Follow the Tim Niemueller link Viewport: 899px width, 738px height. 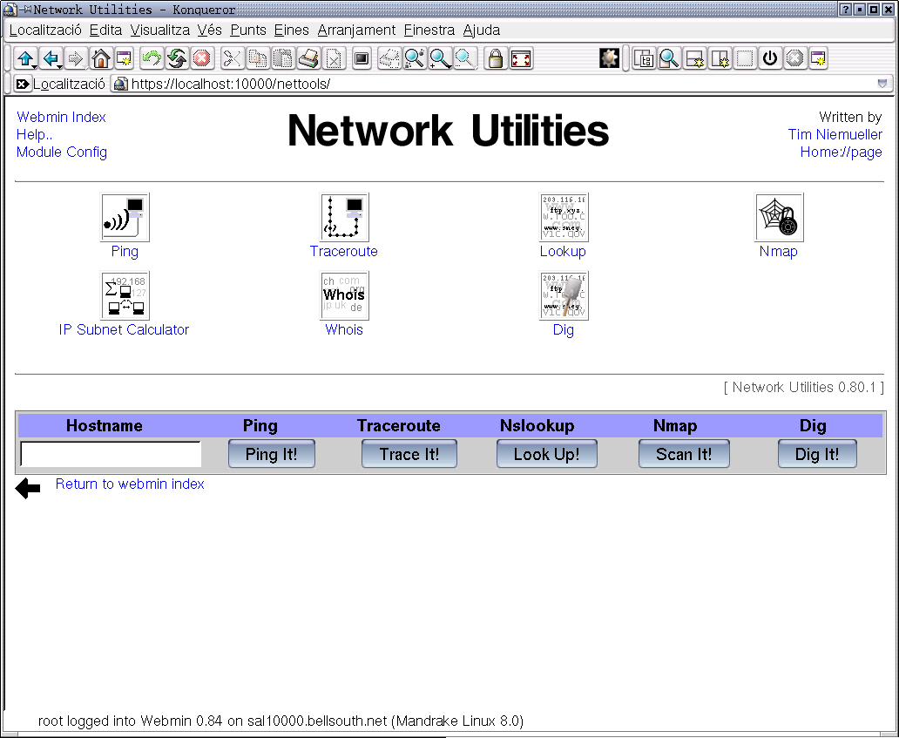tap(835, 135)
